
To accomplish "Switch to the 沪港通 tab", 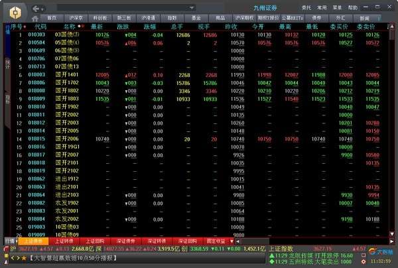I will tap(148, 18).
